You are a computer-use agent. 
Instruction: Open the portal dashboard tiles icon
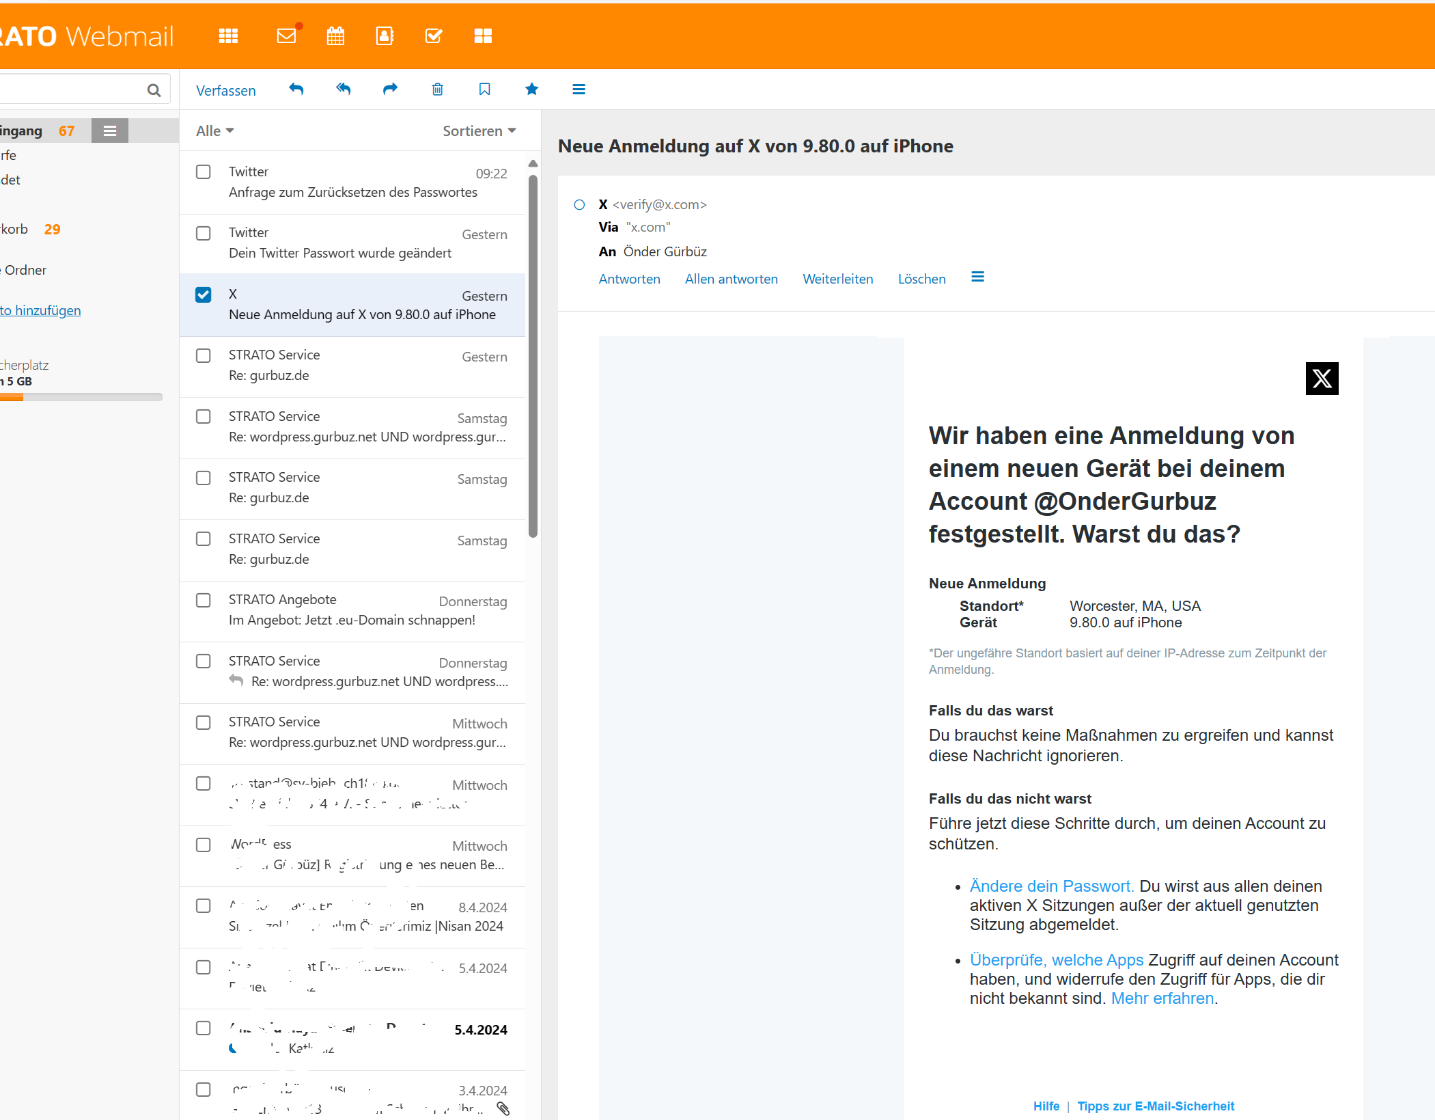point(483,36)
